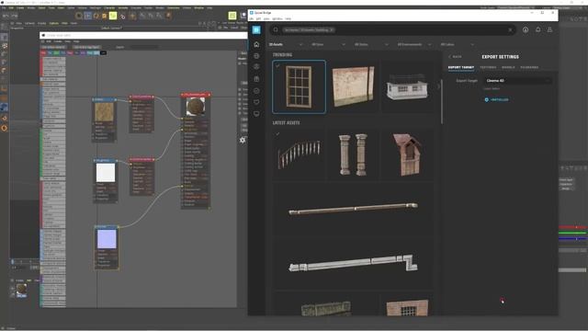Click the red color slider bar
The height and width of the screenshot is (331, 588).
572,227
